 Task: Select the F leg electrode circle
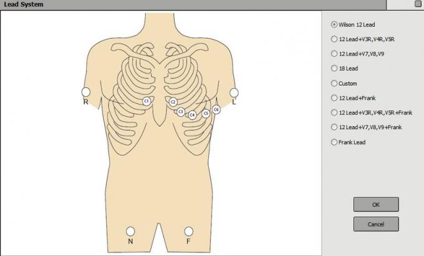point(189,232)
